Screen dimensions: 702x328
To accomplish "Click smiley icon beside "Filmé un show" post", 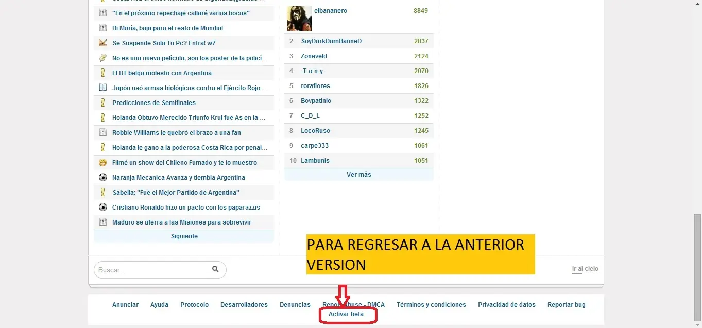I will (x=102, y=162).
